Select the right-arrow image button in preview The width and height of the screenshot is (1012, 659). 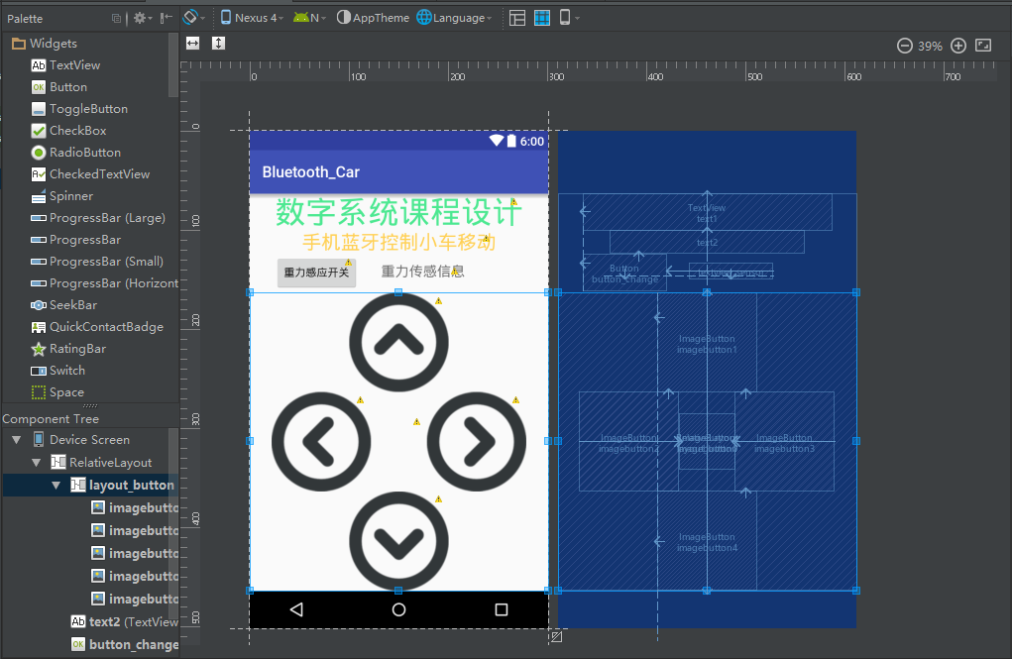point(477,442)
